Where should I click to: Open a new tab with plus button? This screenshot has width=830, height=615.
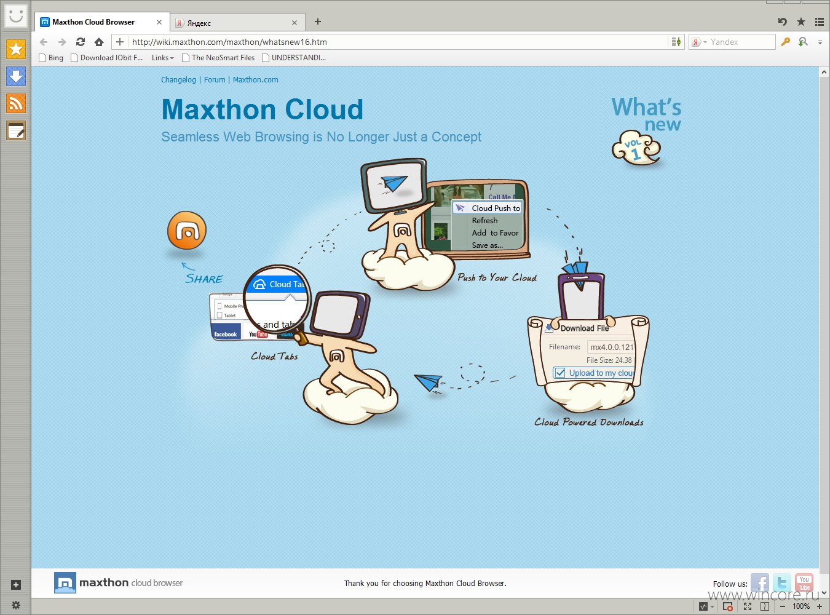pyautogui.click(x=318, y=22)
